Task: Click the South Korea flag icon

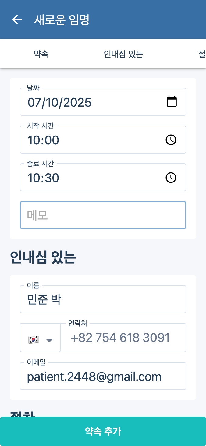Action: pyautogui.click(x=33, y=339)
